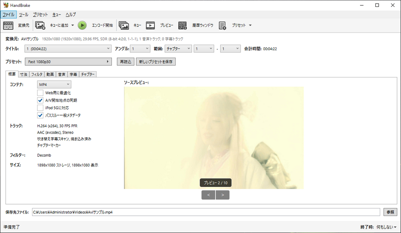The width and height of the screenshot is (401, 233).
Task: Open the ツール menu
Action: 24,14
